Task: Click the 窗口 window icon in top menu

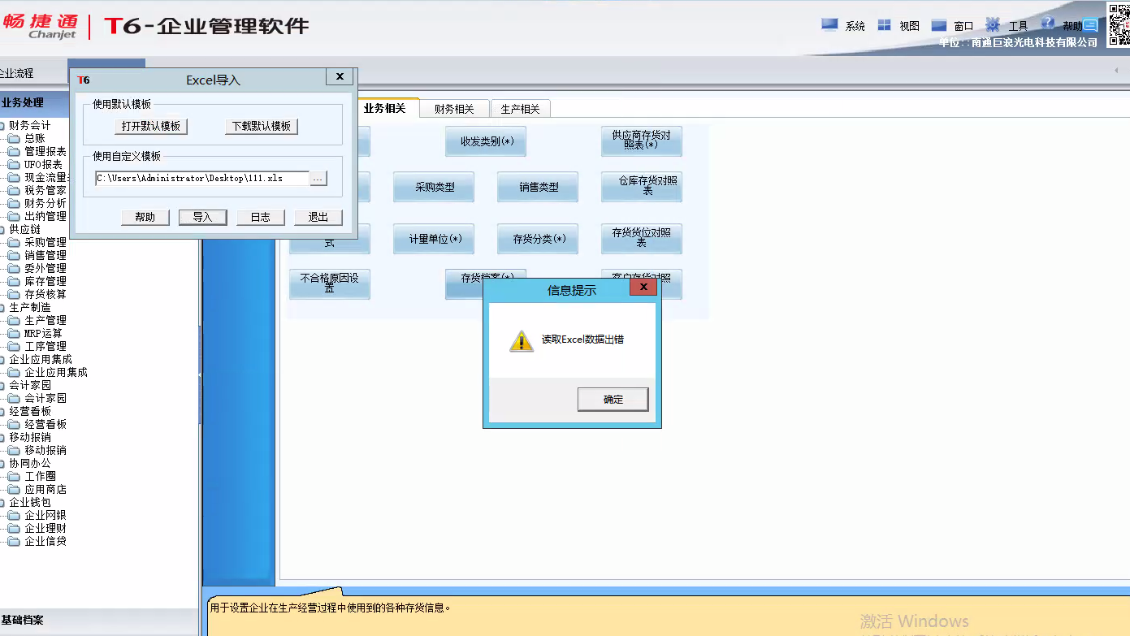Action: 939,25
